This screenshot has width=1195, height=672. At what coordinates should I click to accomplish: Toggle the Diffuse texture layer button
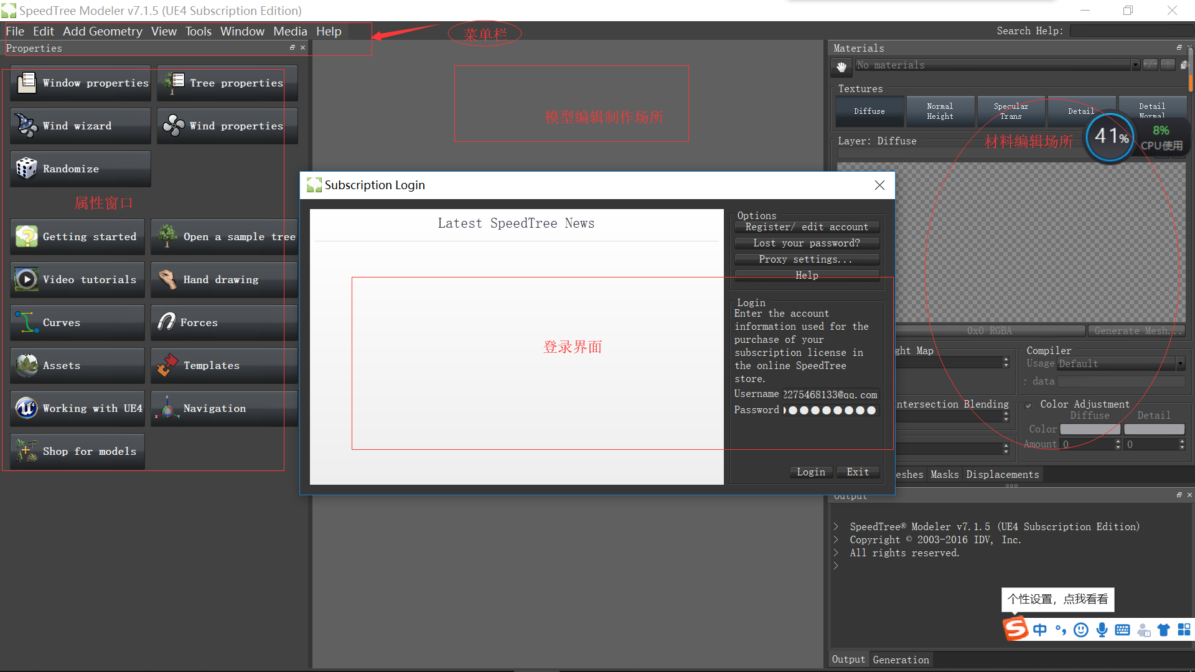[x=869, y=111]
